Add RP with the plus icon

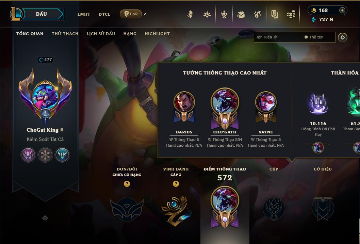[x=342, y=10]
